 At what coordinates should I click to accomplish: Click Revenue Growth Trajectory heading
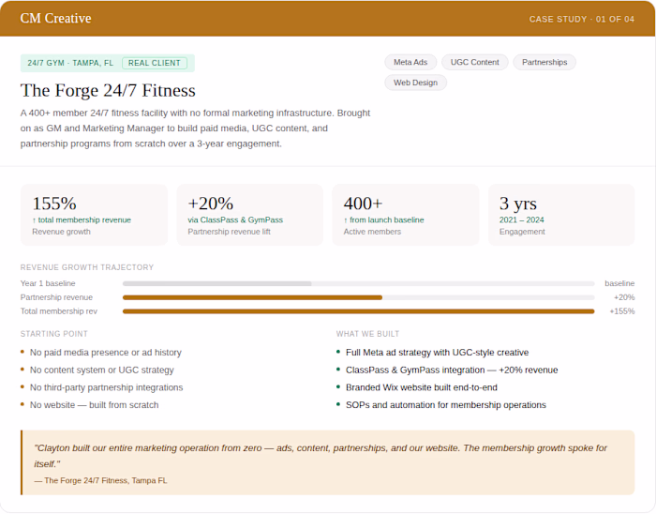(x=87, y=267)
